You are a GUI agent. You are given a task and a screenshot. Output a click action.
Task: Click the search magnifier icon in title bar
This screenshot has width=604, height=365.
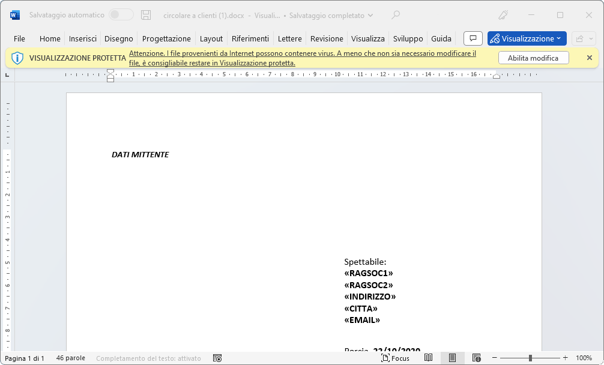(x=396, y=15)
